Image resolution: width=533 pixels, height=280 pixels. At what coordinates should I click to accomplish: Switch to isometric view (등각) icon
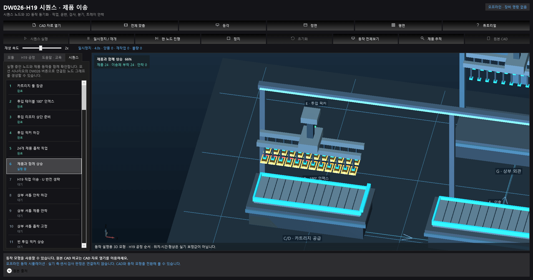217,25
